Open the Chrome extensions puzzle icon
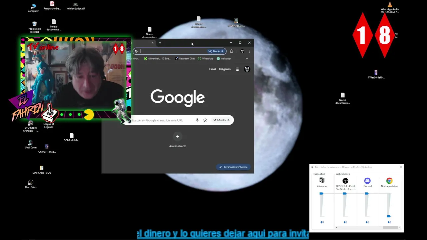The height and width of the screenshot is (240, 427). point(232,51)
